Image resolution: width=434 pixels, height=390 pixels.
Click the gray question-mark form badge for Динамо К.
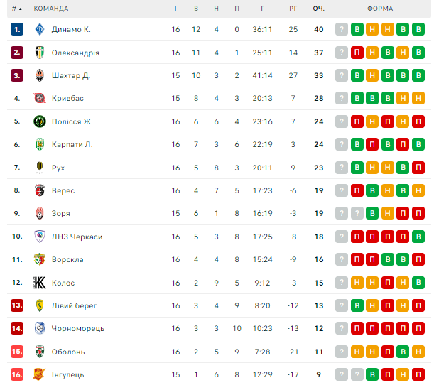click(x=342, y=30)
